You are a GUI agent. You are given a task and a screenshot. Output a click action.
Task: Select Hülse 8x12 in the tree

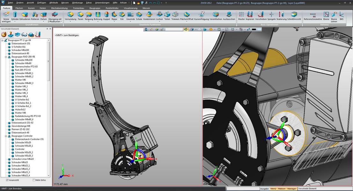click(20, 110)
